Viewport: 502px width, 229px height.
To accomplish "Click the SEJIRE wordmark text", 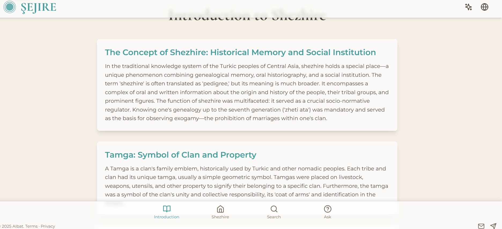I will click(x=39, y=7).
